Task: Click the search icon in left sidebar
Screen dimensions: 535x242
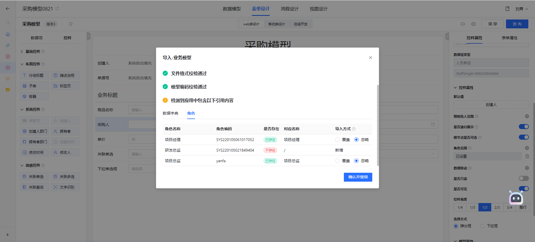Action: 8,23
